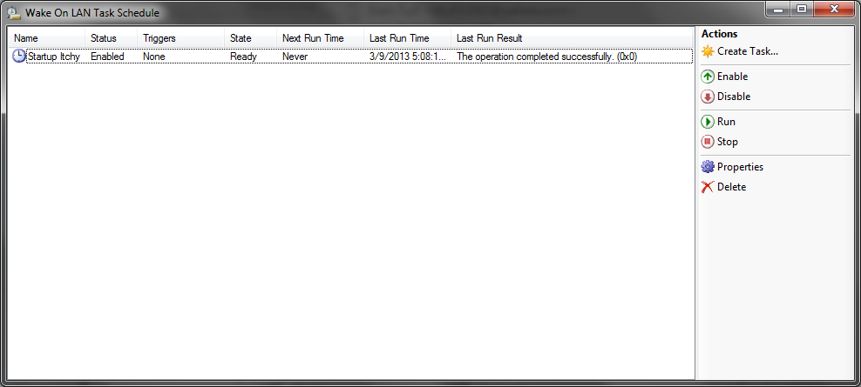
Task: Click the red Delete X icon
Action: click(708, 187)
